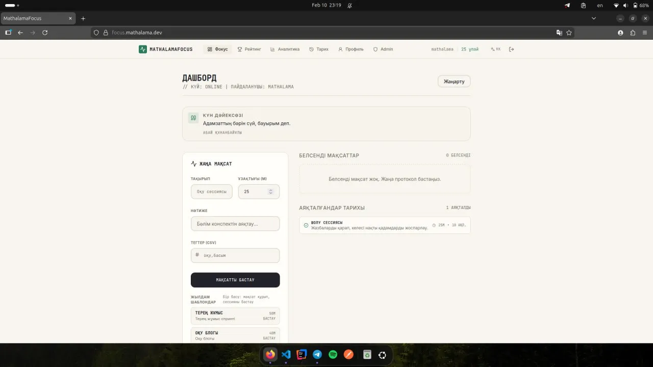Click the clock icon beside 25M
The width and height of the screenshot is (653, 367).
coord(434,225)
